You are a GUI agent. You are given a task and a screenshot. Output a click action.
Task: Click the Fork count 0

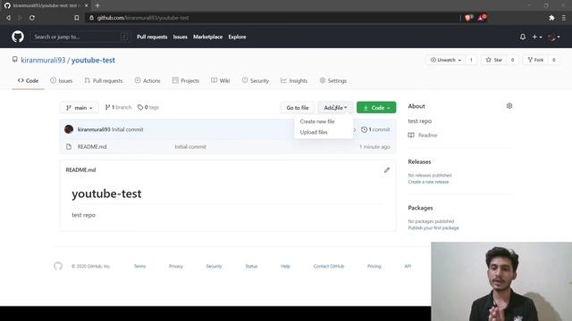point(554,60)
